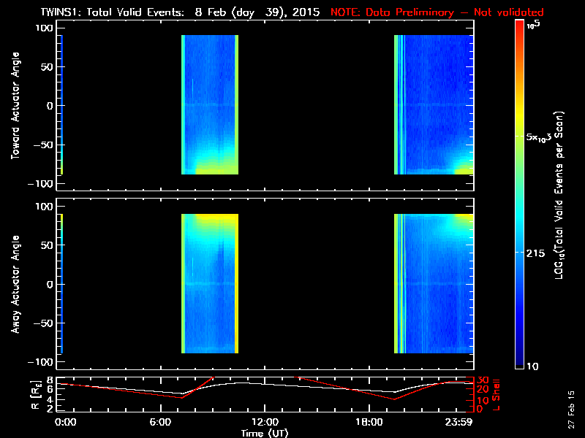Click the "Away Actuator Angle" axis label
This screenshot has height=438, width=585.
point(15,284)
